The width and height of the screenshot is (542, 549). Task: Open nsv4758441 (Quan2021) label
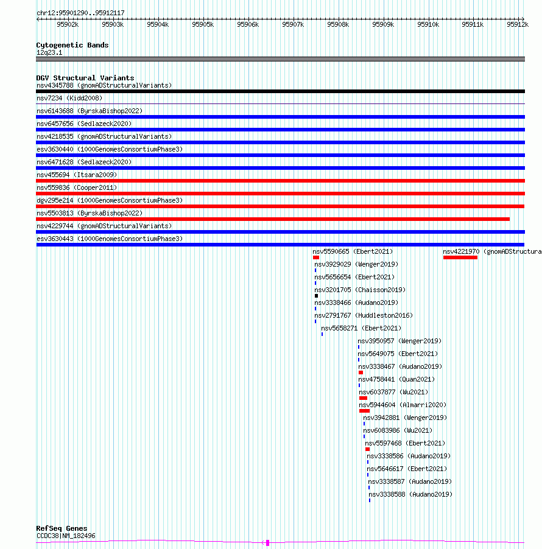[396, 380]
